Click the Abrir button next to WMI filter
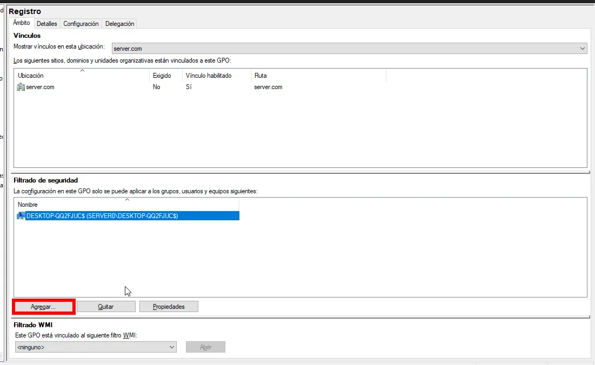This screenshot has height=365, width=595. click(206, 347)
